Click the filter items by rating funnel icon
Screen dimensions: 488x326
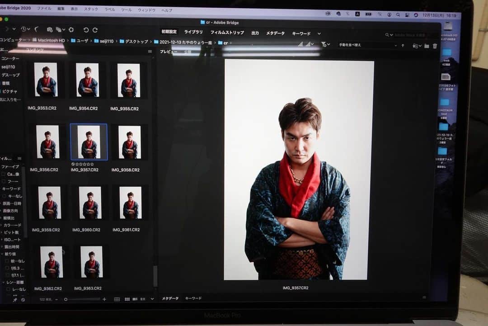tap(325, 44)
